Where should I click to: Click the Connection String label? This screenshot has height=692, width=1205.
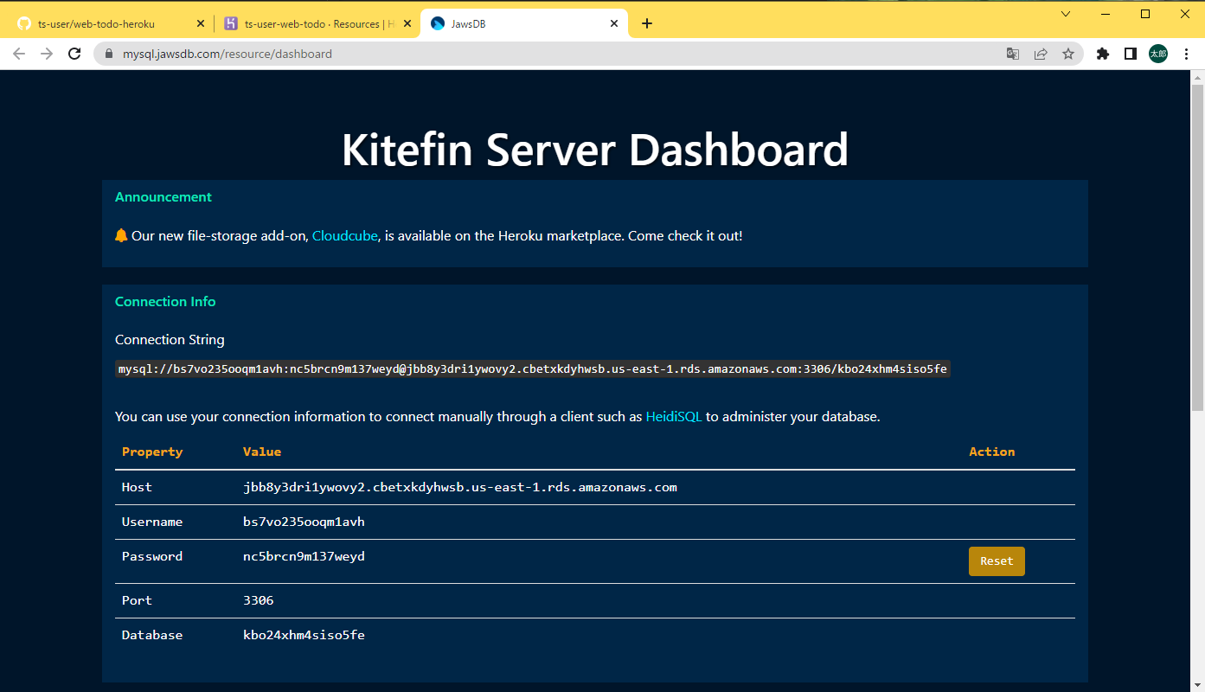pyautogui.click(x=170, y=340)
